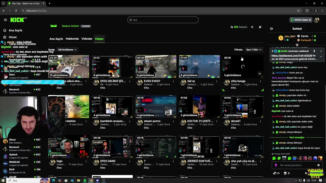Open the Sinco channel in the sidebar
326x183 pixels.
pyautogui.click(x=22, y=141)
